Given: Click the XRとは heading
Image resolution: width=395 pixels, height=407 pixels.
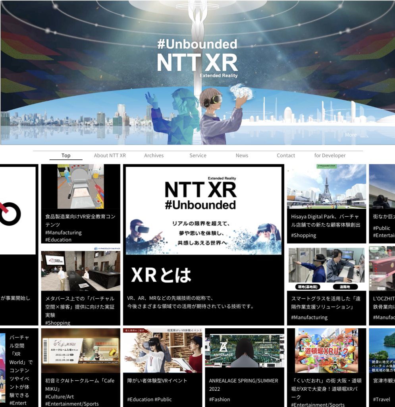Looking at the screenshot, I should pyautogui.click(x=161, y=275).
